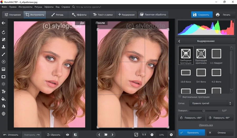Collapse the Кадрирование panel with back chevron

[x=179, y=41]
